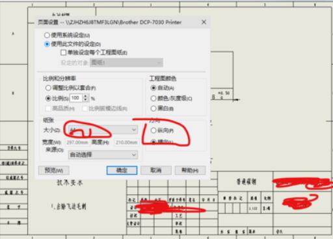Viewport: 333px width, 239px height.
Task: Open the 设定的对象 图纸1 dropdown
Action: (x=126, y=63)
